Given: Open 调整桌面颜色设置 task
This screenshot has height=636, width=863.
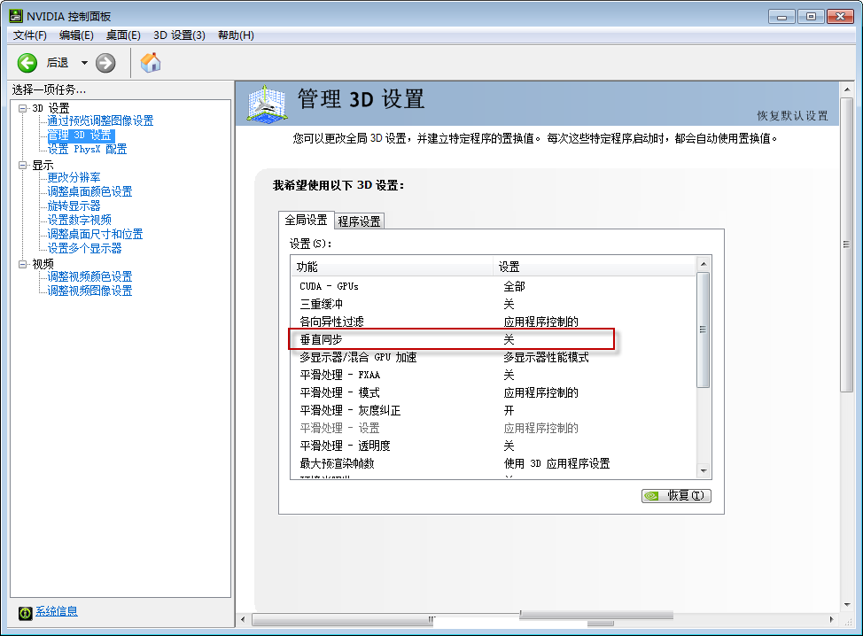Looking at the screenshot, I should tap(89, 191).
